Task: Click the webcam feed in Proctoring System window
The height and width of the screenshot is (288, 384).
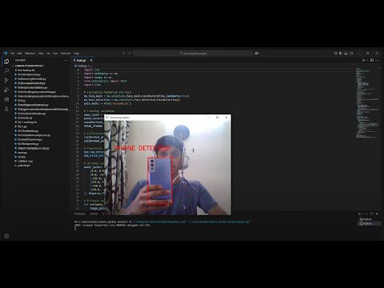Action: click(167, 167)
